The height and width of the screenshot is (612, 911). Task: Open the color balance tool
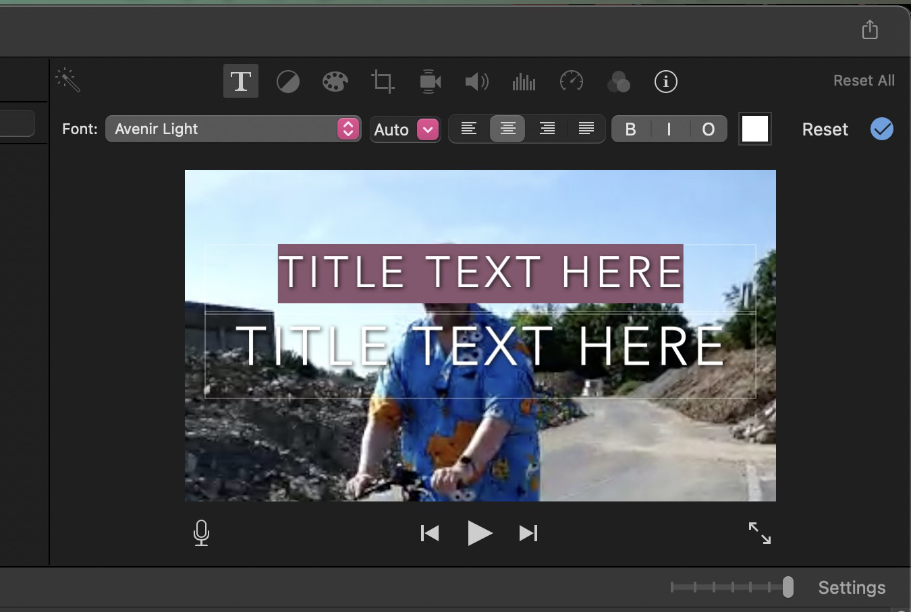coord(288,82)
